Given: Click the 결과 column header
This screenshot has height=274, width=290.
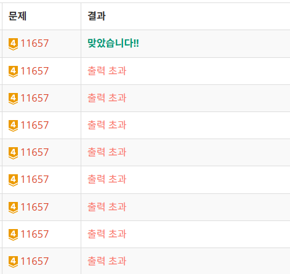Looking at the screenshot, I should click(97, 16).
